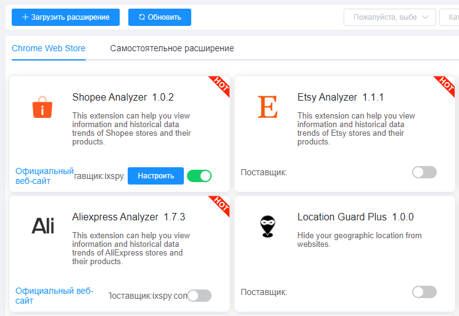Screen dimensions: 459x316
Task: Click the 'Location Guard Plus 1.0.0' title
Action: (355, 217)
